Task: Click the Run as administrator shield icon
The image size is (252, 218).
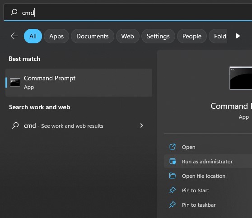Action: click(173, 161)
